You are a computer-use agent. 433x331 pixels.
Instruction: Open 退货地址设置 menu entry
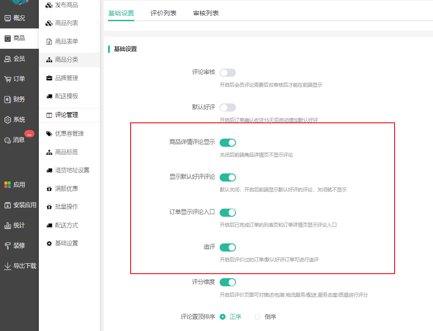pyautogui.click(x=72, y=170)
